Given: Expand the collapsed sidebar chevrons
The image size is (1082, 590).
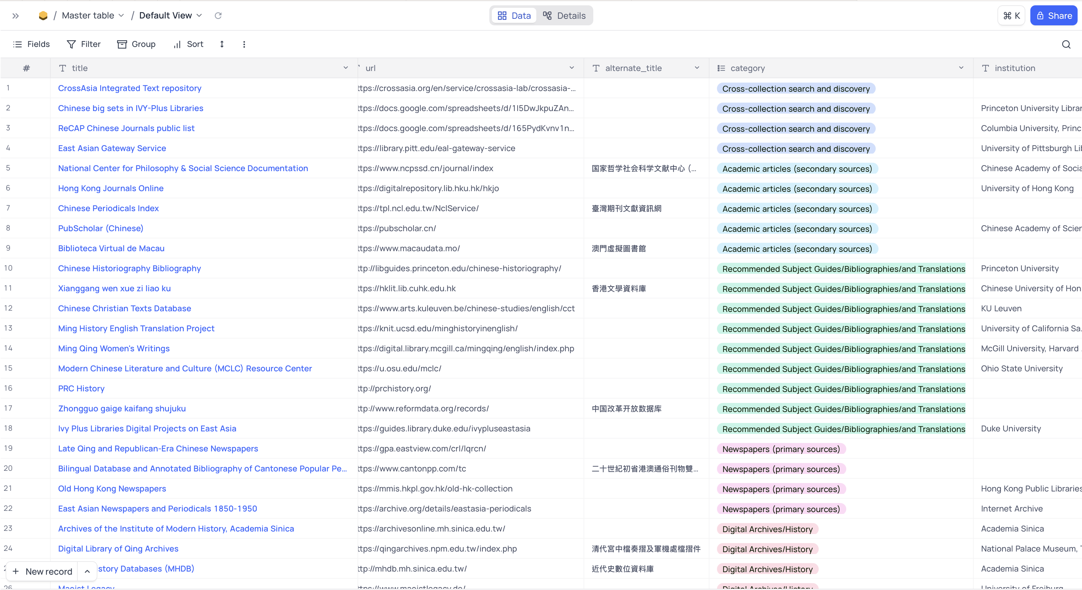Looking at the screenshot, I should (16, 16).
